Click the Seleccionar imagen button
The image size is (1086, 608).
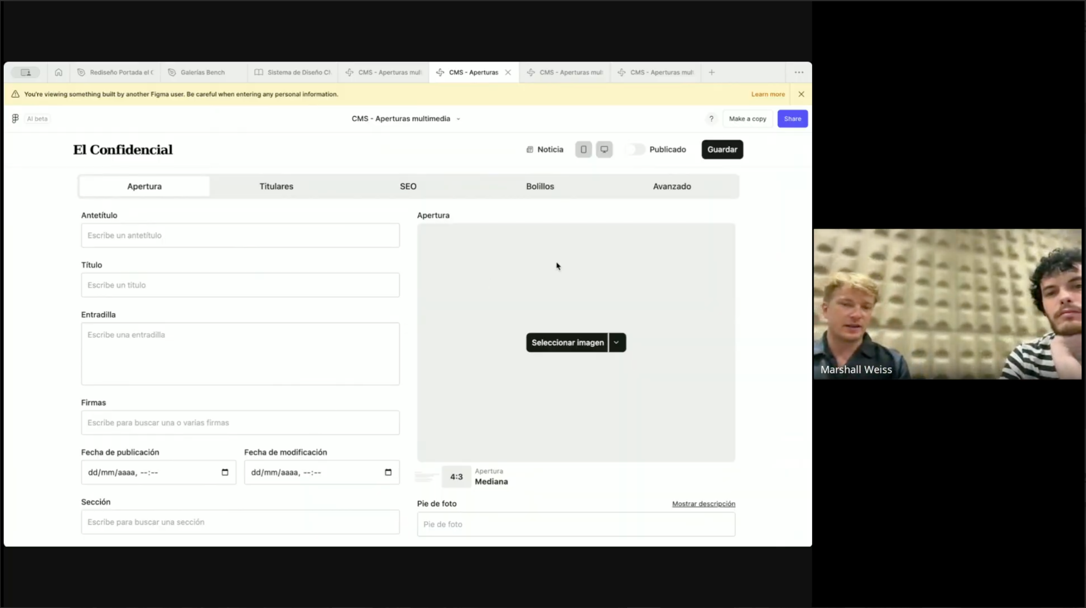coord(567,343)
